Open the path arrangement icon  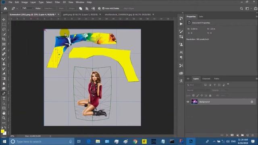coord(93,8)
